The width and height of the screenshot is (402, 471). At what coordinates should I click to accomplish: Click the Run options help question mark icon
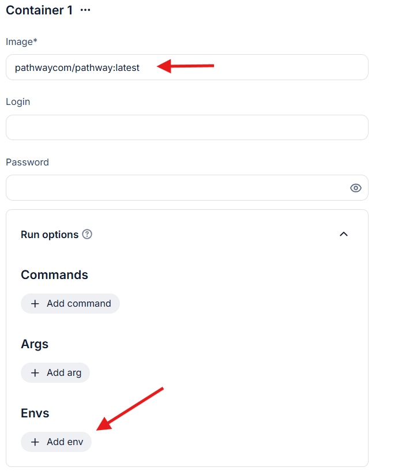[x=87, y=234]
